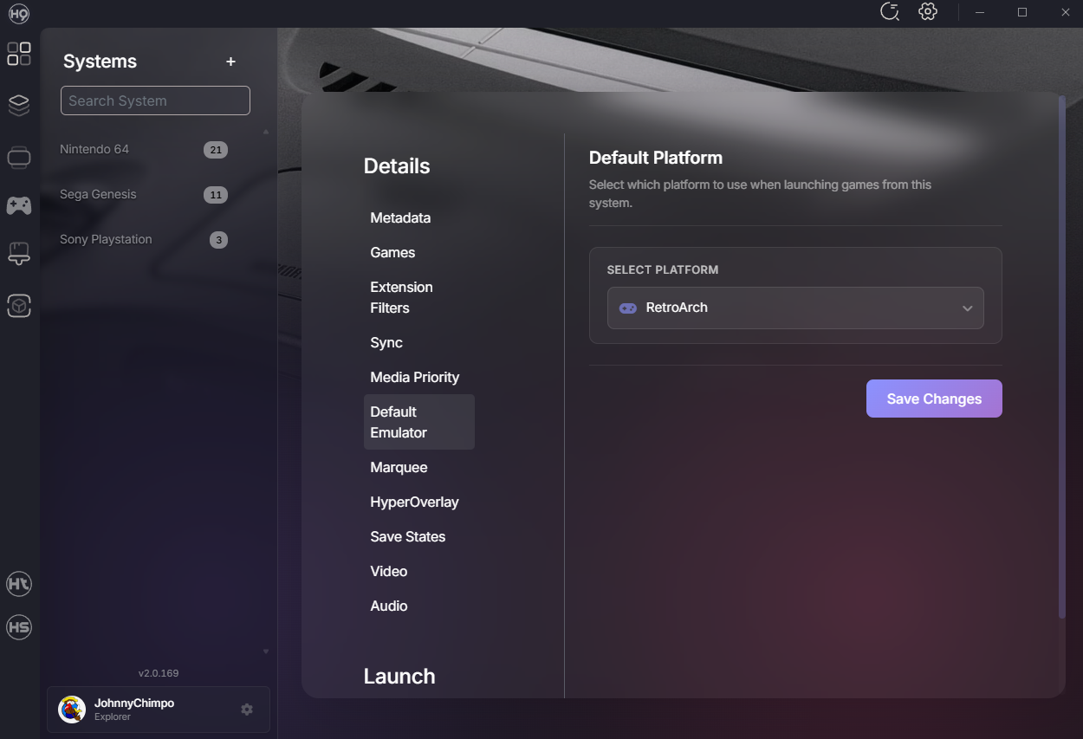Select the gamepad controller sidebar icon

(19, 205)
